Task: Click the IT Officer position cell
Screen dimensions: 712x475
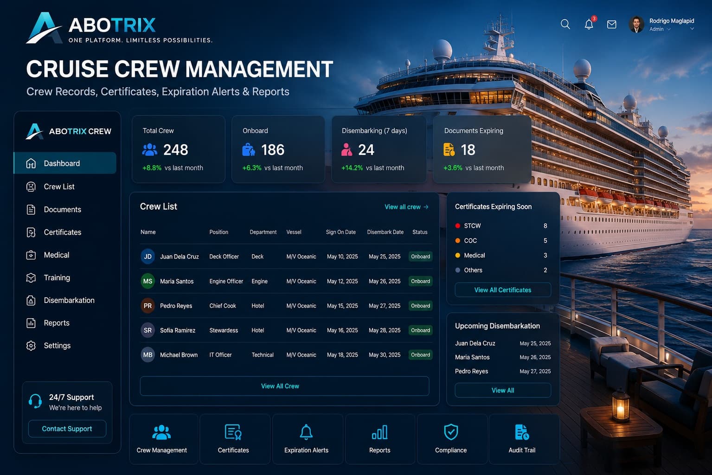Action: pyautogui.click(x=220, y=355)
